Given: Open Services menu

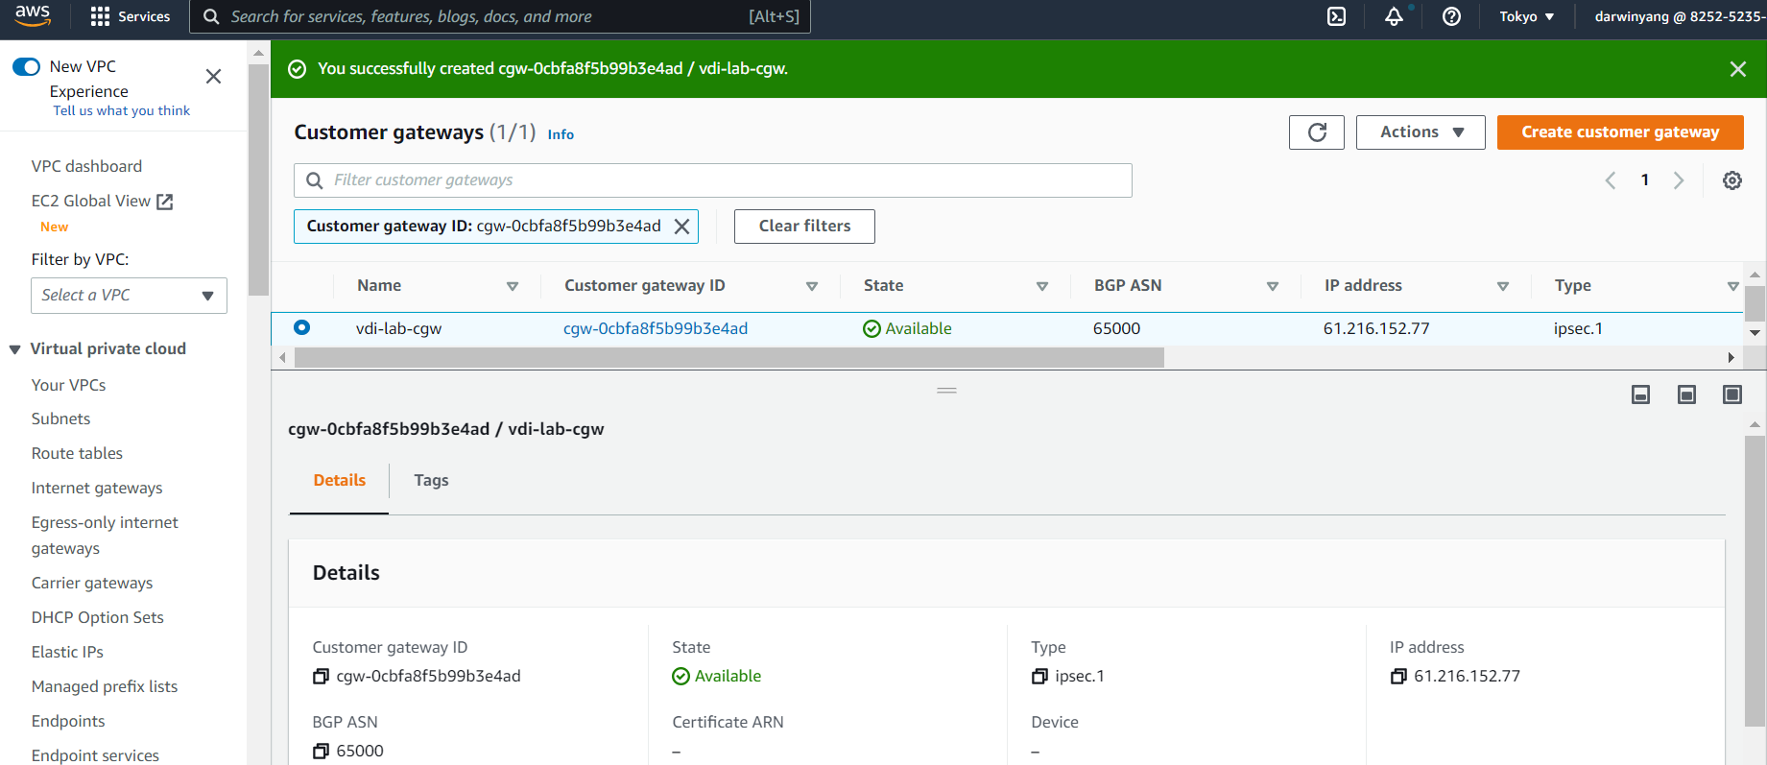Looking at the screenshot, I should (x=130, y=16).
